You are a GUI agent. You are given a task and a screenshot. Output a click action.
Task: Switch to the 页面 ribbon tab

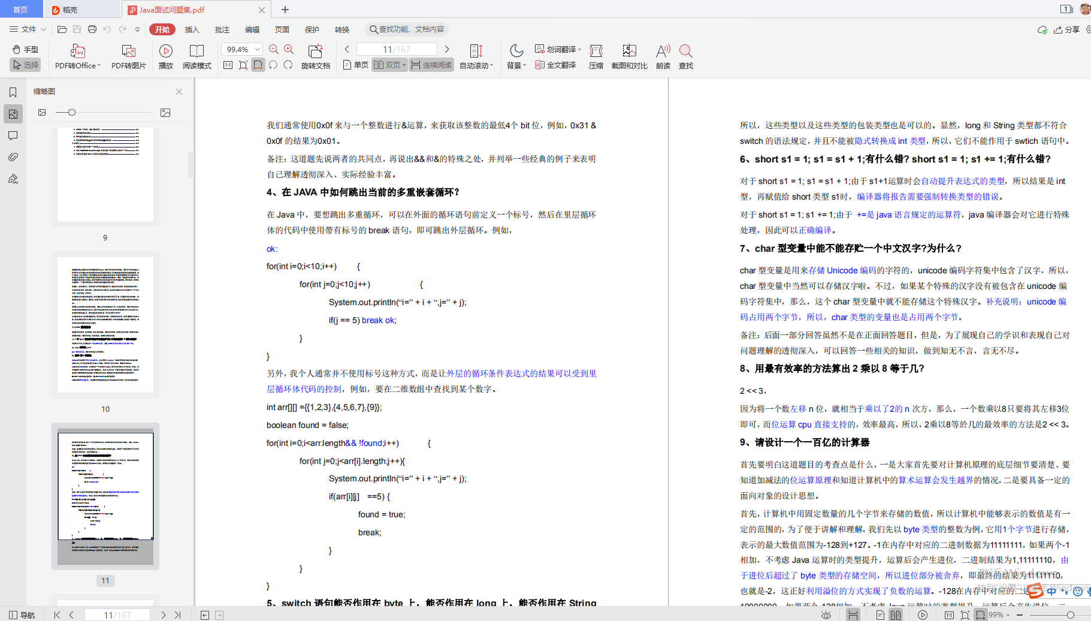(282, 29)
